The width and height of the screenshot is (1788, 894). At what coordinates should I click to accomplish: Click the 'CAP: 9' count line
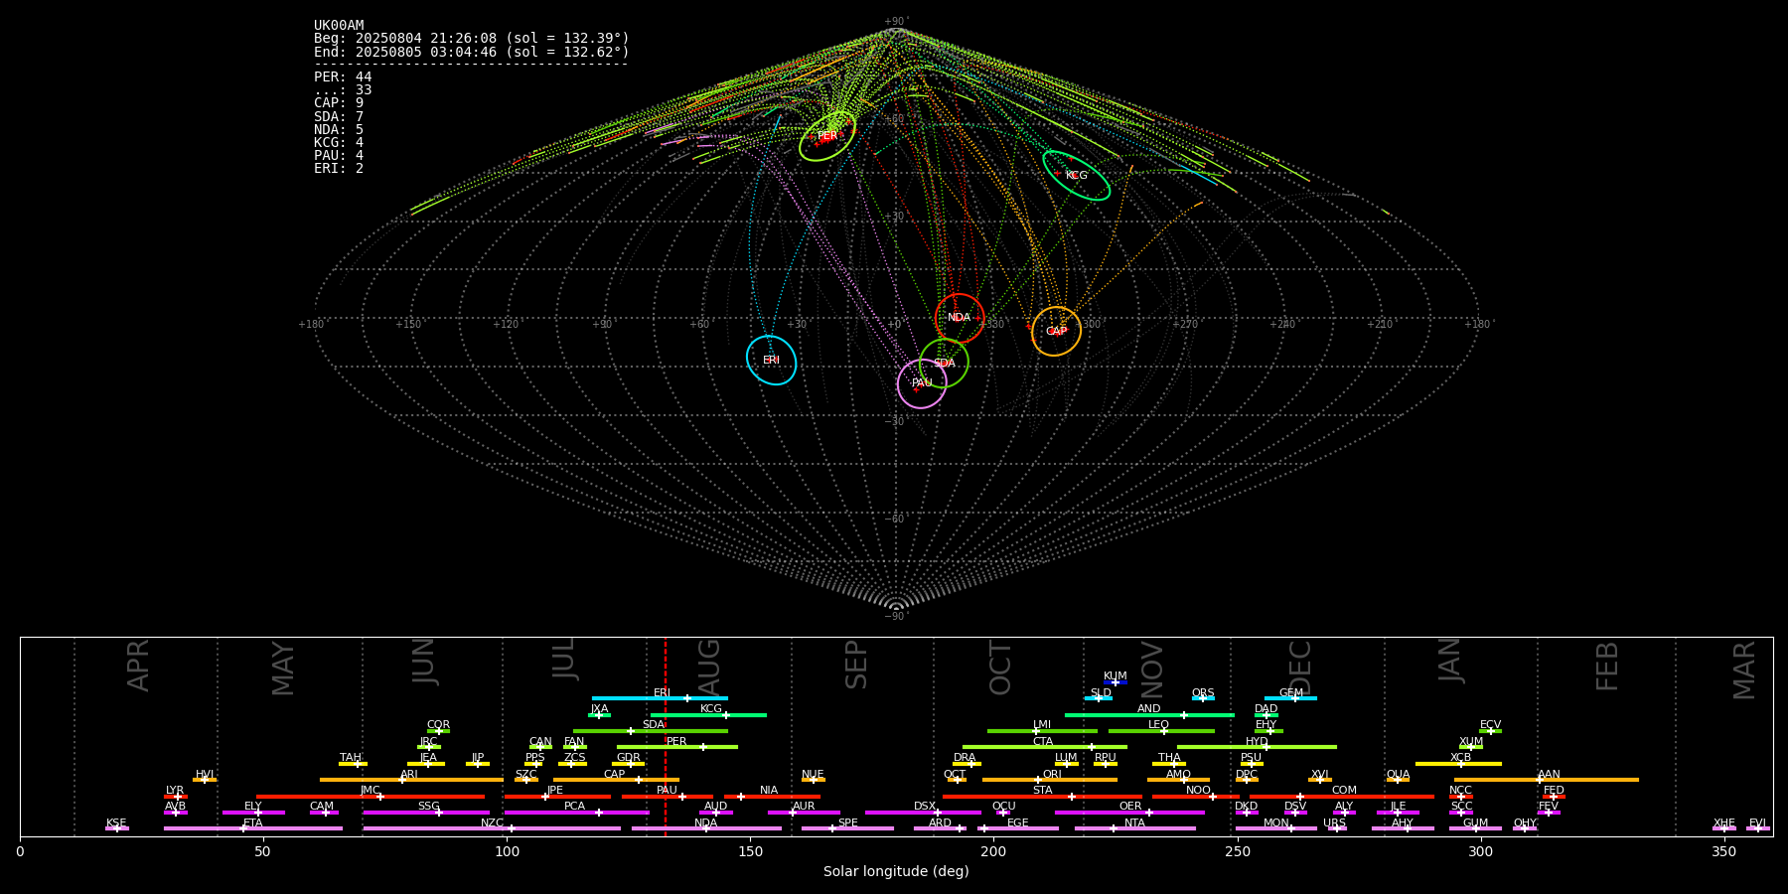click(x=339, y=103)
